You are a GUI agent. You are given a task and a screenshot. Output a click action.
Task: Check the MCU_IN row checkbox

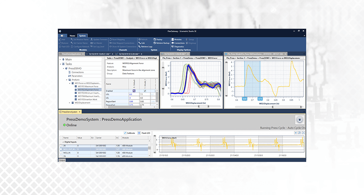(61, 152)
